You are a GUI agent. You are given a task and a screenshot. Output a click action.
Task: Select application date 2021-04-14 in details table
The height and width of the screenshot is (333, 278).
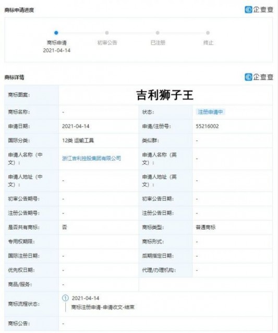click(x=76, y=126)
